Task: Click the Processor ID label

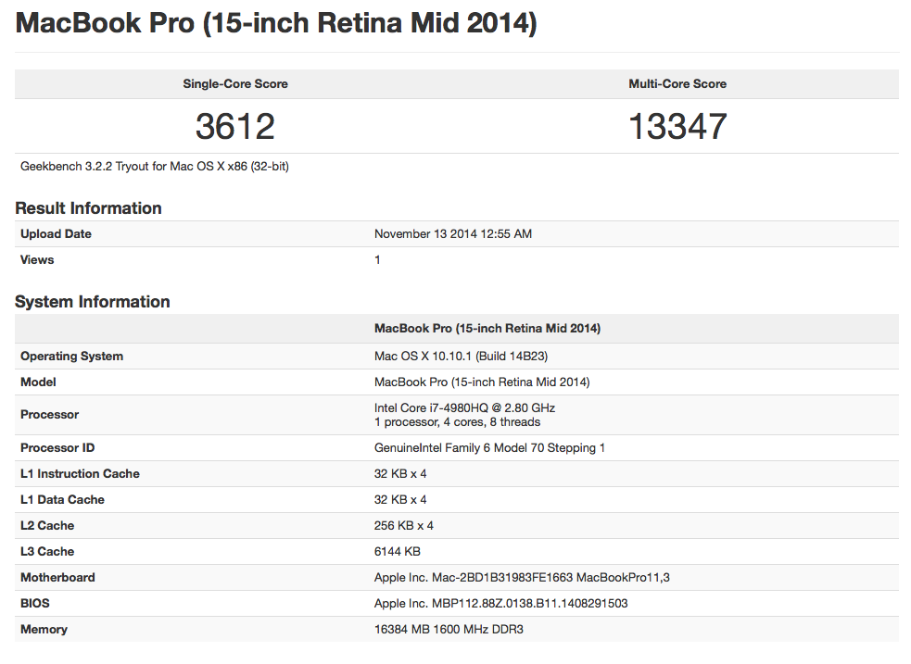Action: tap(57, 448)
